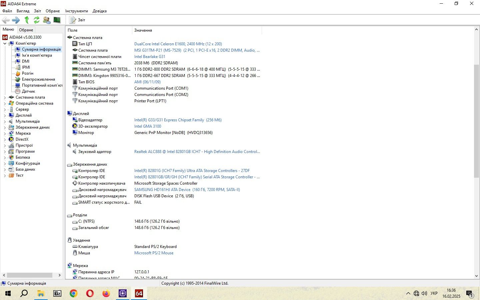Open the Файл menu
The image size is (480, 300).
[7, 11]
